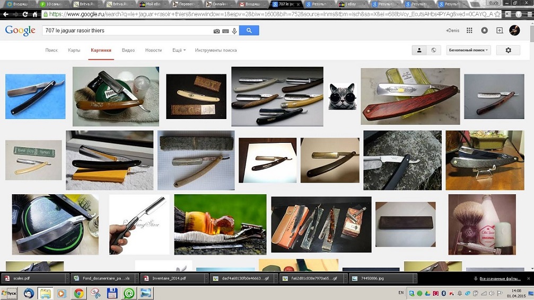Open the on-screen keyboard icon in search box
The height and width of the screenshot is (300, 534).
click(225, 31)
